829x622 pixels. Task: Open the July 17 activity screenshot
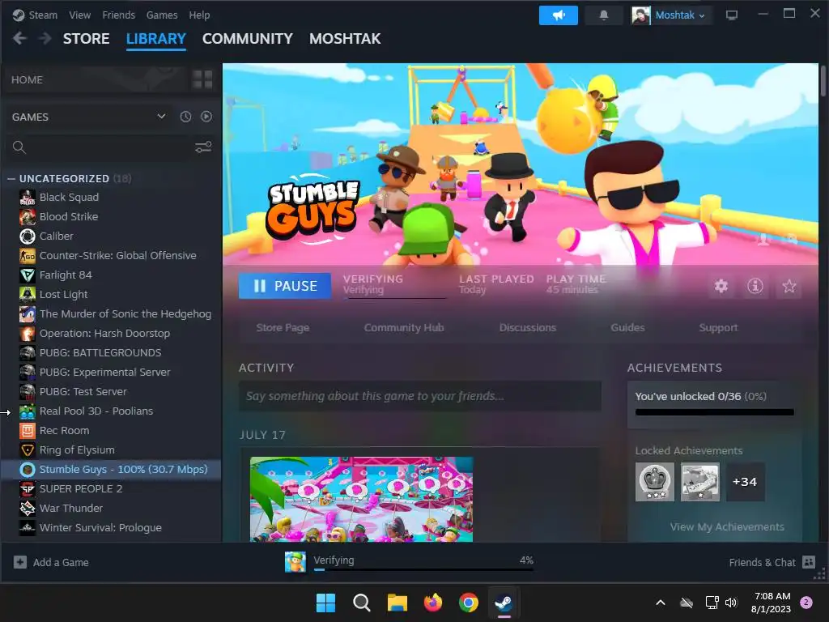pyautogui.click(x=362, y=499)
